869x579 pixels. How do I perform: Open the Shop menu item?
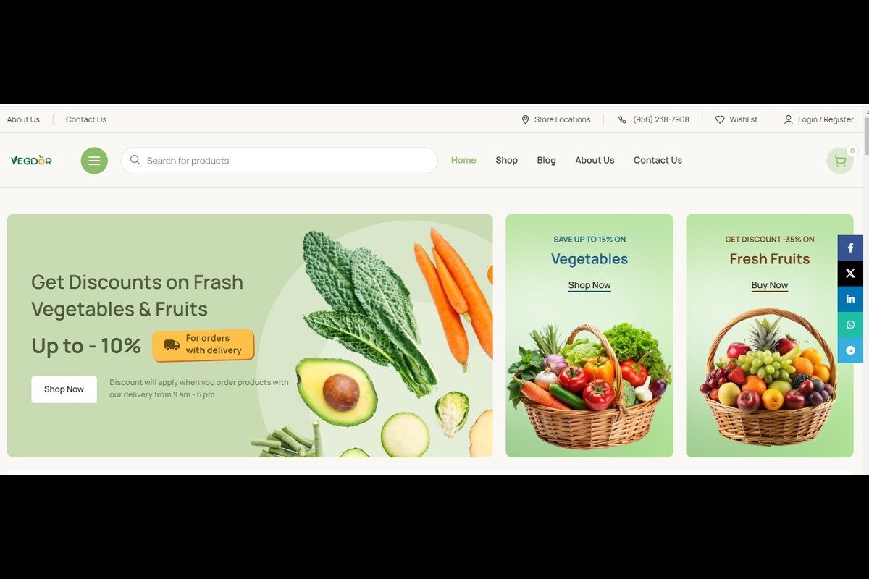pyautogui.click(x=506, y=160)
